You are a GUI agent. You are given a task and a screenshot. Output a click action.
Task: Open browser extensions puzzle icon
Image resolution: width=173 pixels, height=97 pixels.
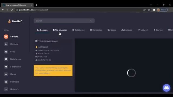point(154,10)
